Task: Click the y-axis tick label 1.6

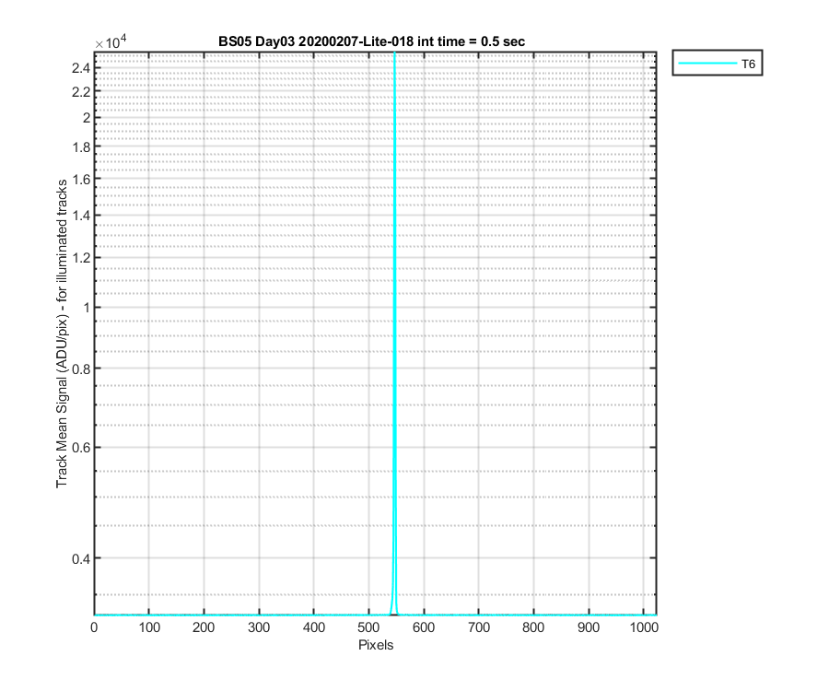Action: [81, 180]
